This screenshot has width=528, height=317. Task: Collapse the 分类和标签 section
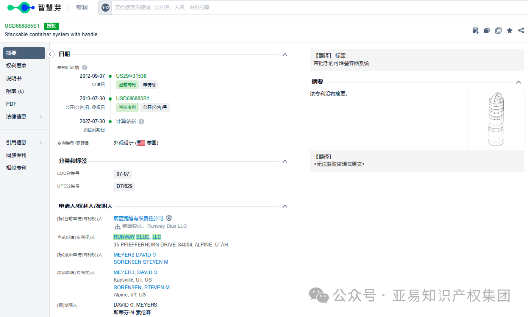tap(285, 161)
